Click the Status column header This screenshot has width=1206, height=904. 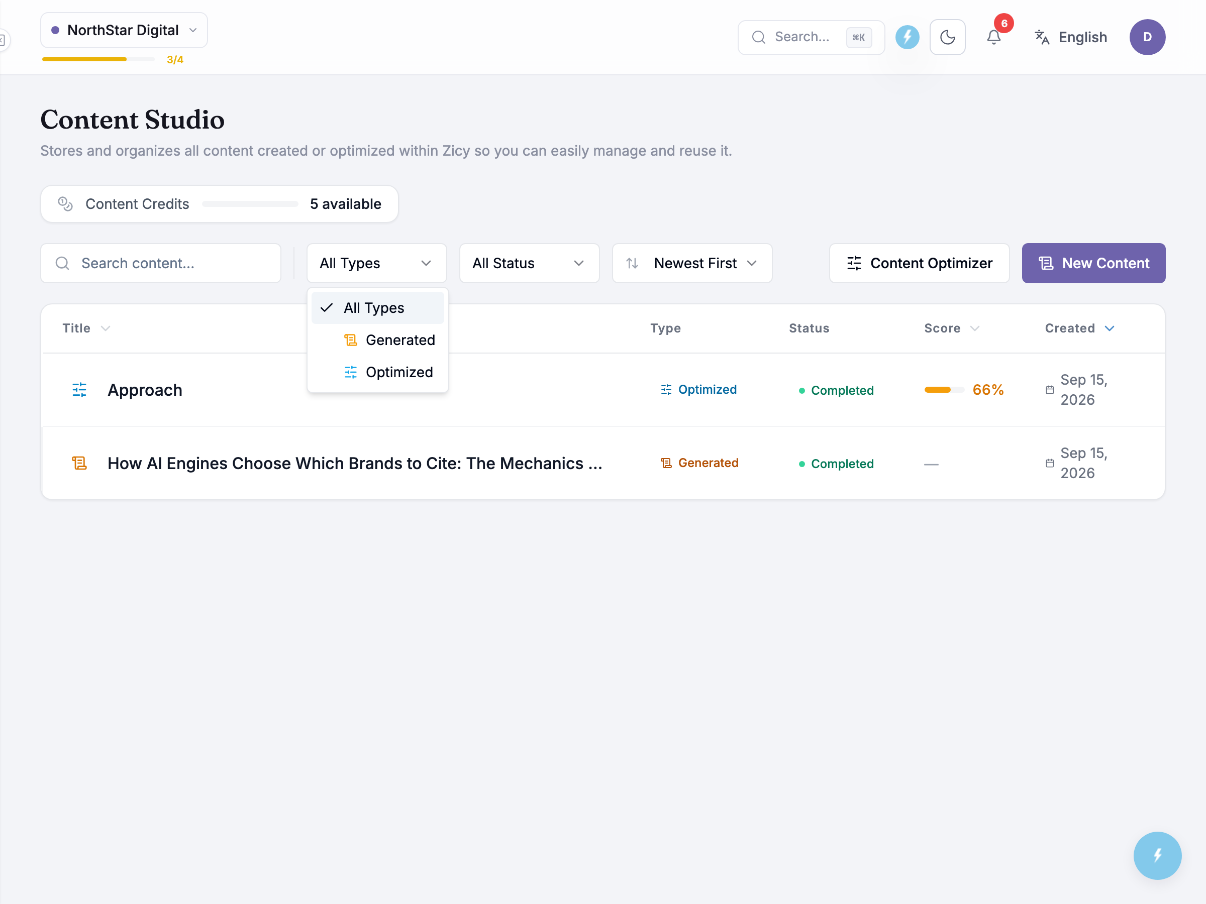[x=809, y=328]
